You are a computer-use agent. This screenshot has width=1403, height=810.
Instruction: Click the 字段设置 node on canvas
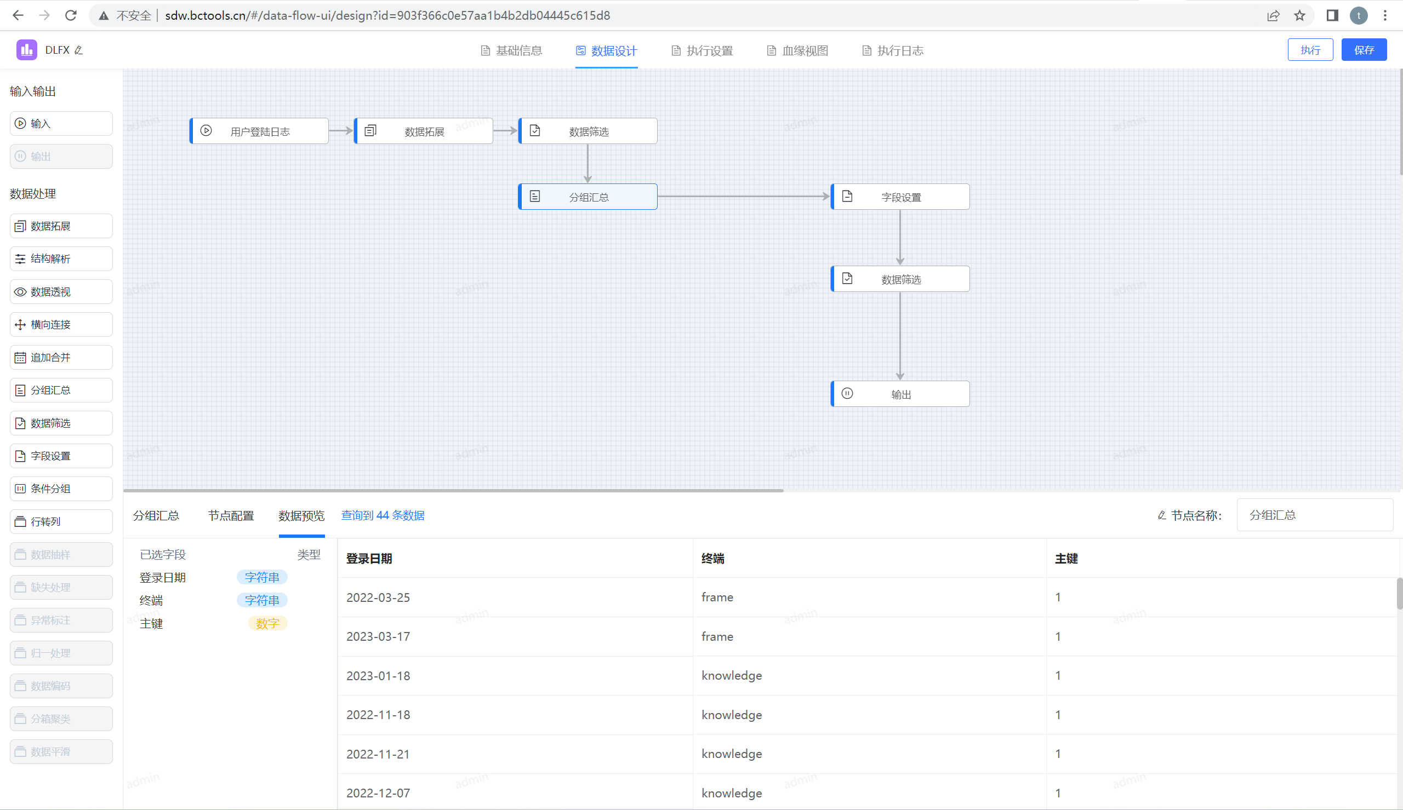point(900,197)
